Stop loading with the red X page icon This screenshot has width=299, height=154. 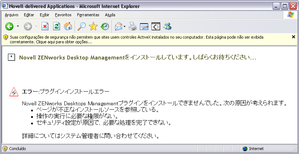(x=45, y=26)
